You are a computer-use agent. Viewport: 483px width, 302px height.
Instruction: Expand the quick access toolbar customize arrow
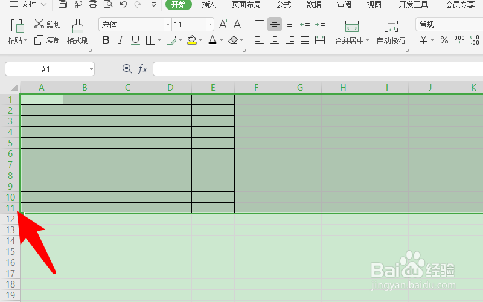click(x=153, y=5)
